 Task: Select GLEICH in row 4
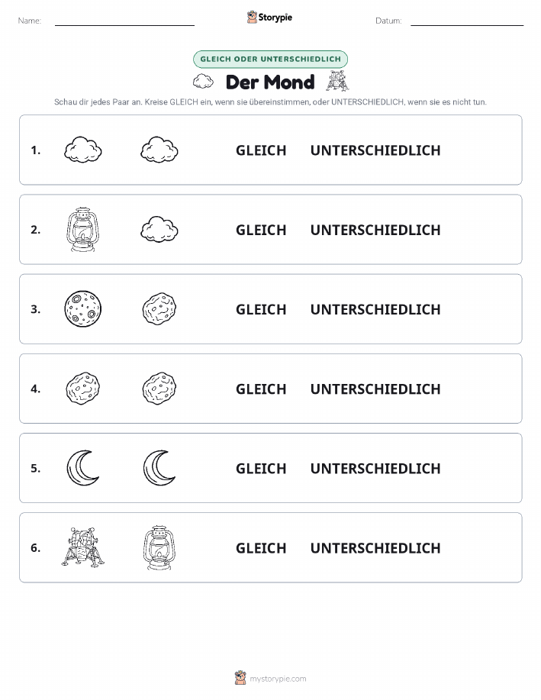pyautogui.click(x=261, y=389)
